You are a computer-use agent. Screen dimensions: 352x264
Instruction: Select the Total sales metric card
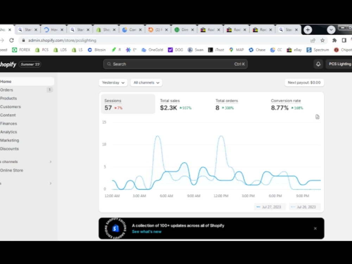coord(184,104)
